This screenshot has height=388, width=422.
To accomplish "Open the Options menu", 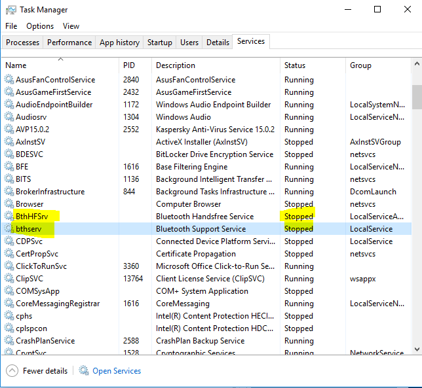I will pos(40,26).
